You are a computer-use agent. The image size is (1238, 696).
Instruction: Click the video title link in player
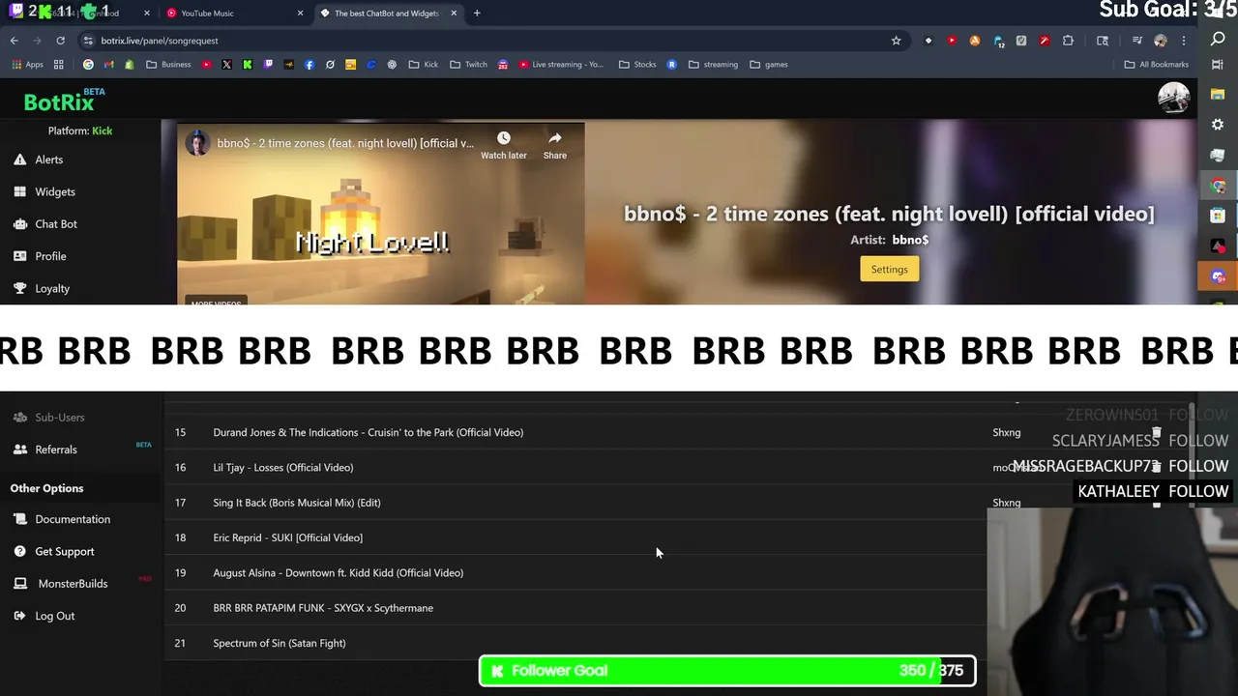pyautogui.click(x=345, y=143)
